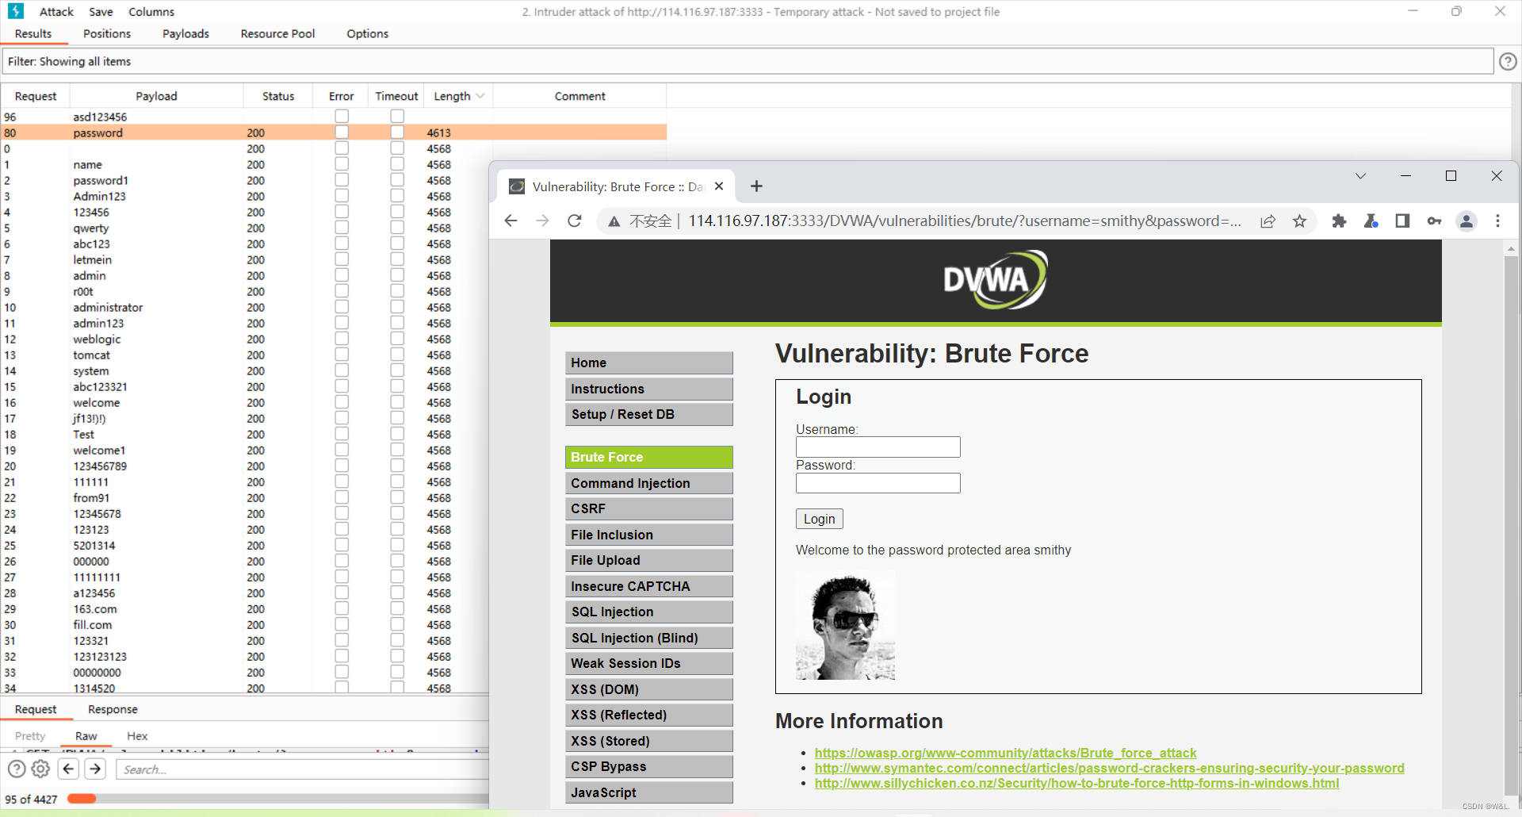1522x817 pixels.
Task: Toggle Timeout checkbox for qwerty row
Action: (x=397, y=228)
